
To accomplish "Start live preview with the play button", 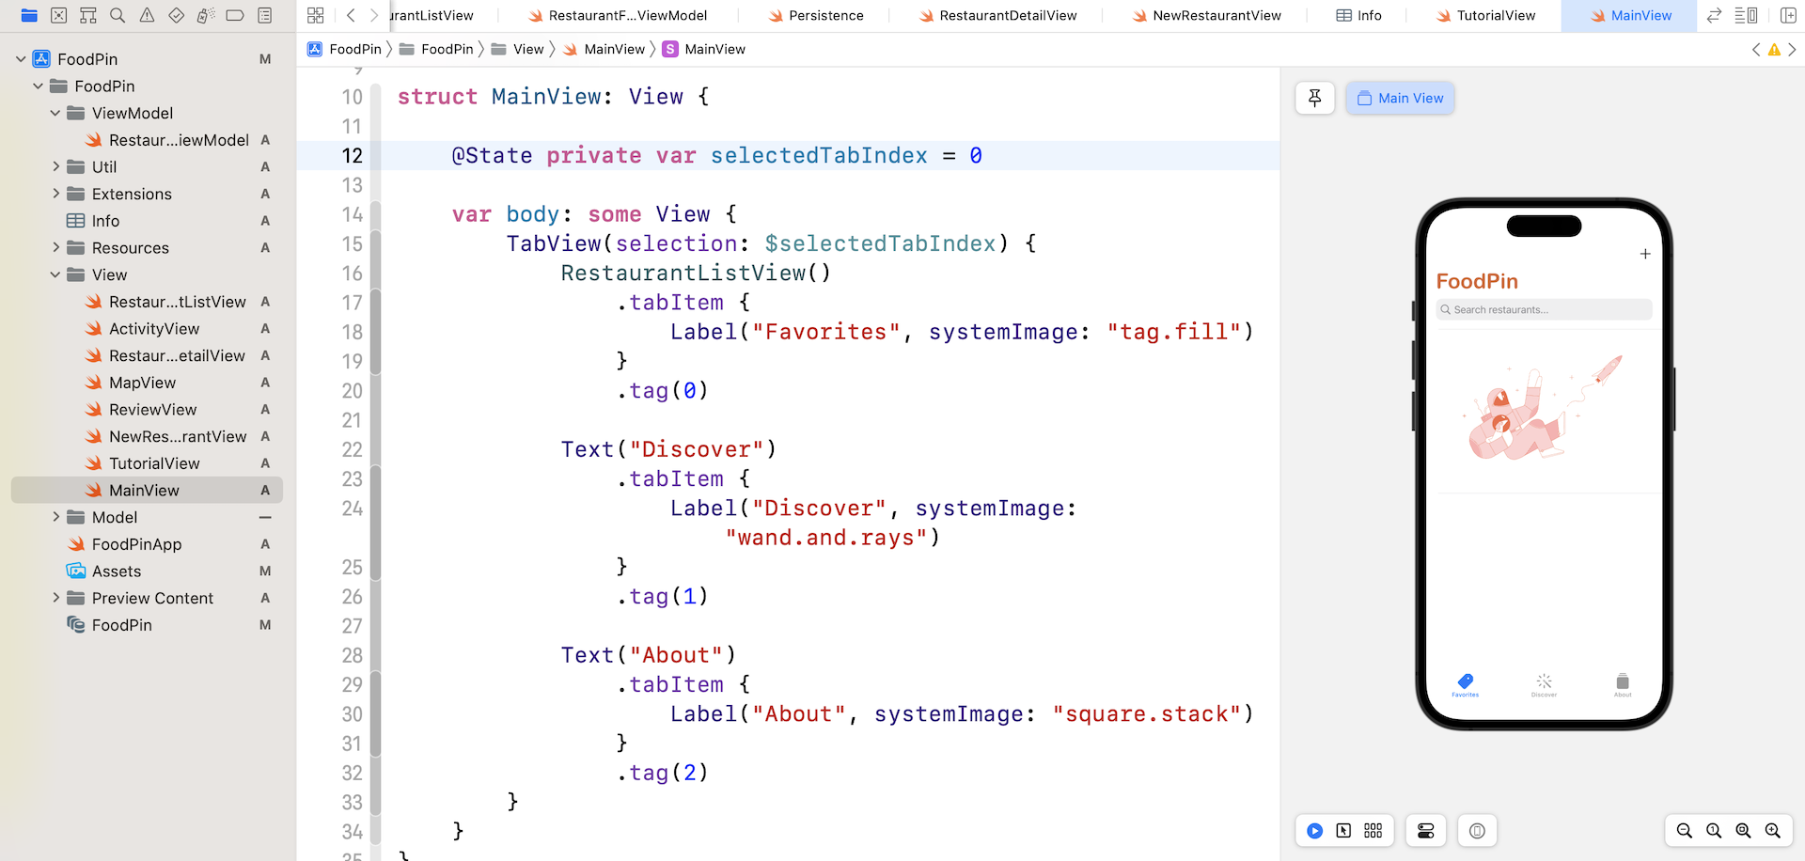I will 1314,830.
